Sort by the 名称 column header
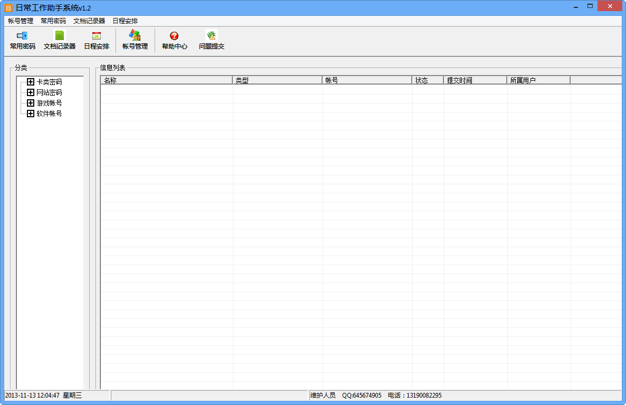This screenshot has height=405, width=626. point(166,80)
